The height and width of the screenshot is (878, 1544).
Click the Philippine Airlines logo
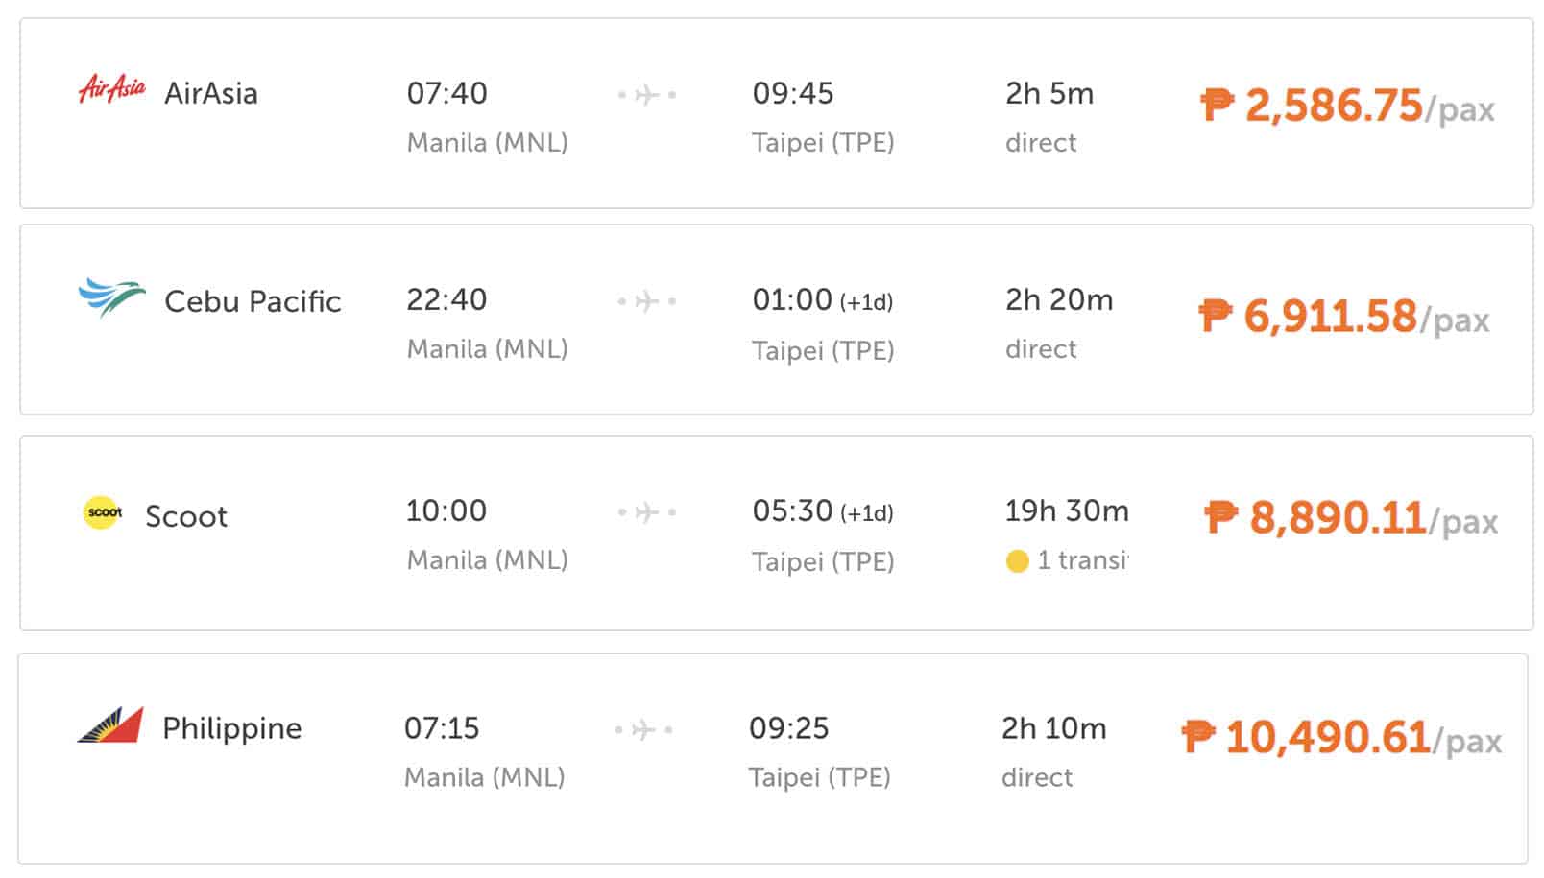point(110,725)
